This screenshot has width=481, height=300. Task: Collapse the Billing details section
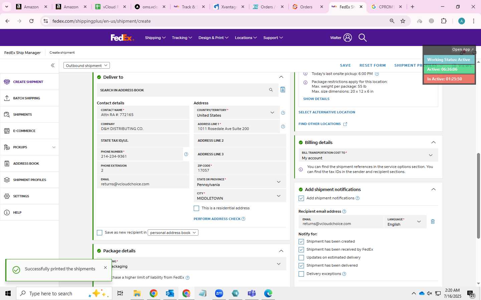tap(434, 142)
